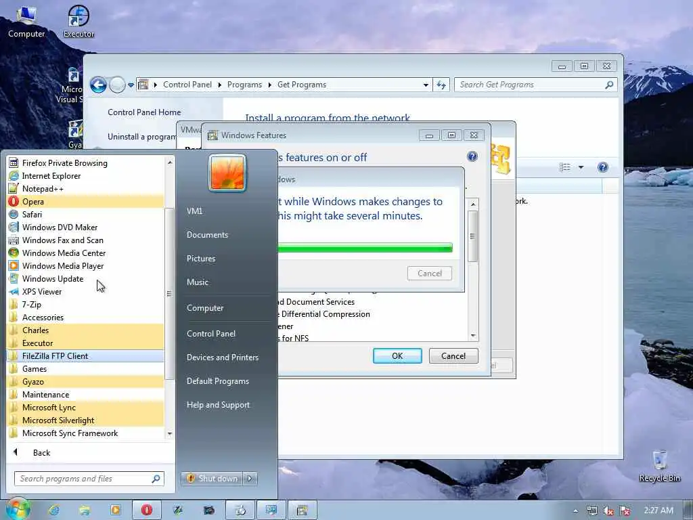The width and height of the screenshot is (693, 520).
Task: Click the Windows Start orb
Action: (x=18, y=509)
